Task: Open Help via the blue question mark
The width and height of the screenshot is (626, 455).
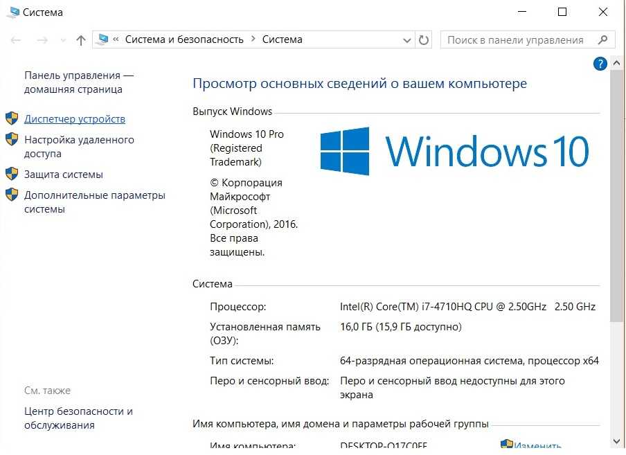Action: (600, 64)
